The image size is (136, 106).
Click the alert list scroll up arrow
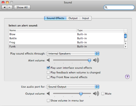(x=125, y=43)
